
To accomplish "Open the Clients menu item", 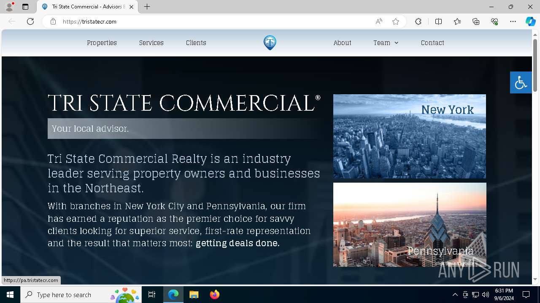I will (196, 43).
